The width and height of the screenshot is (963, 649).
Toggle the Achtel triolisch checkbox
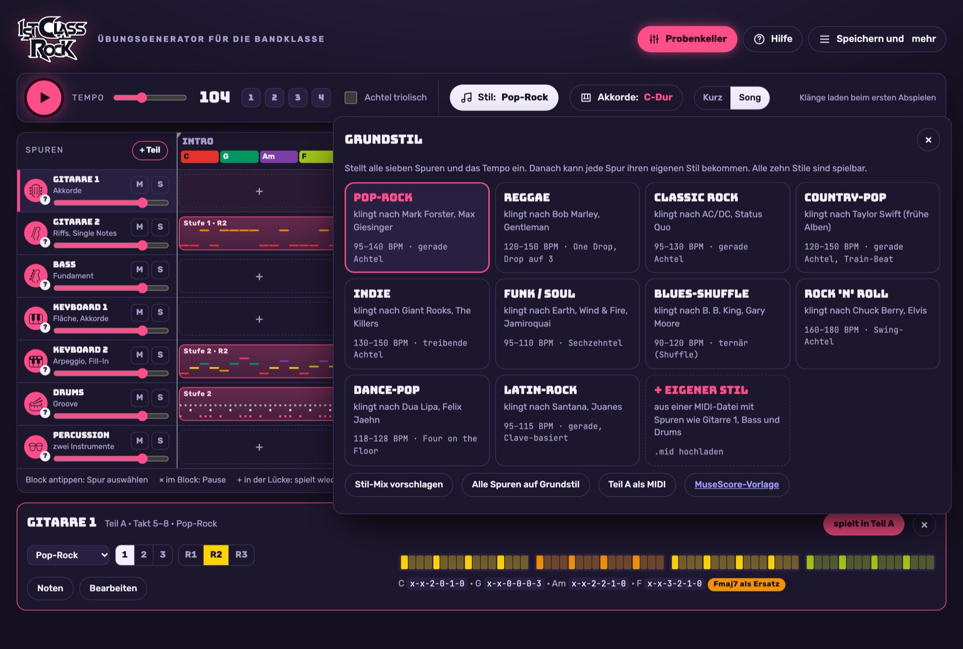(x=351, y=97)
